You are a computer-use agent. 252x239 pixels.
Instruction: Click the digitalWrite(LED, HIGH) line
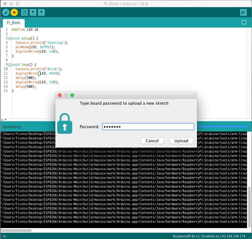click(x=38, y=73)
